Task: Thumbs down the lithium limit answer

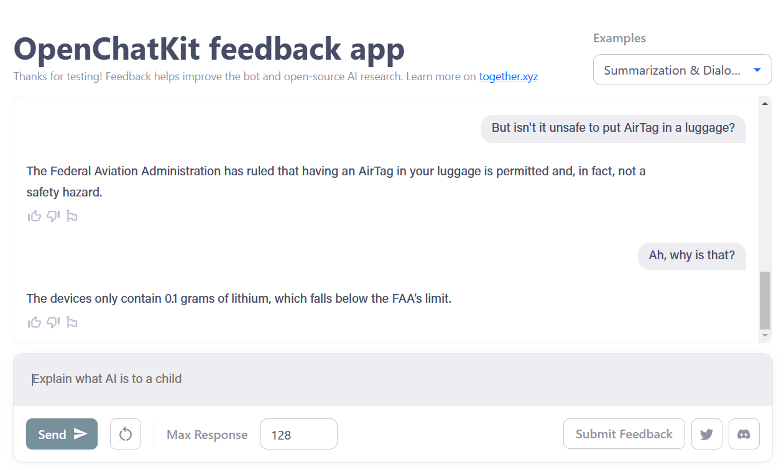Action: 53,322
